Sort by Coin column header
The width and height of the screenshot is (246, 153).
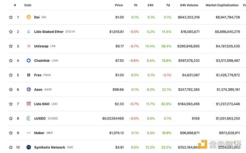(28, 5)
